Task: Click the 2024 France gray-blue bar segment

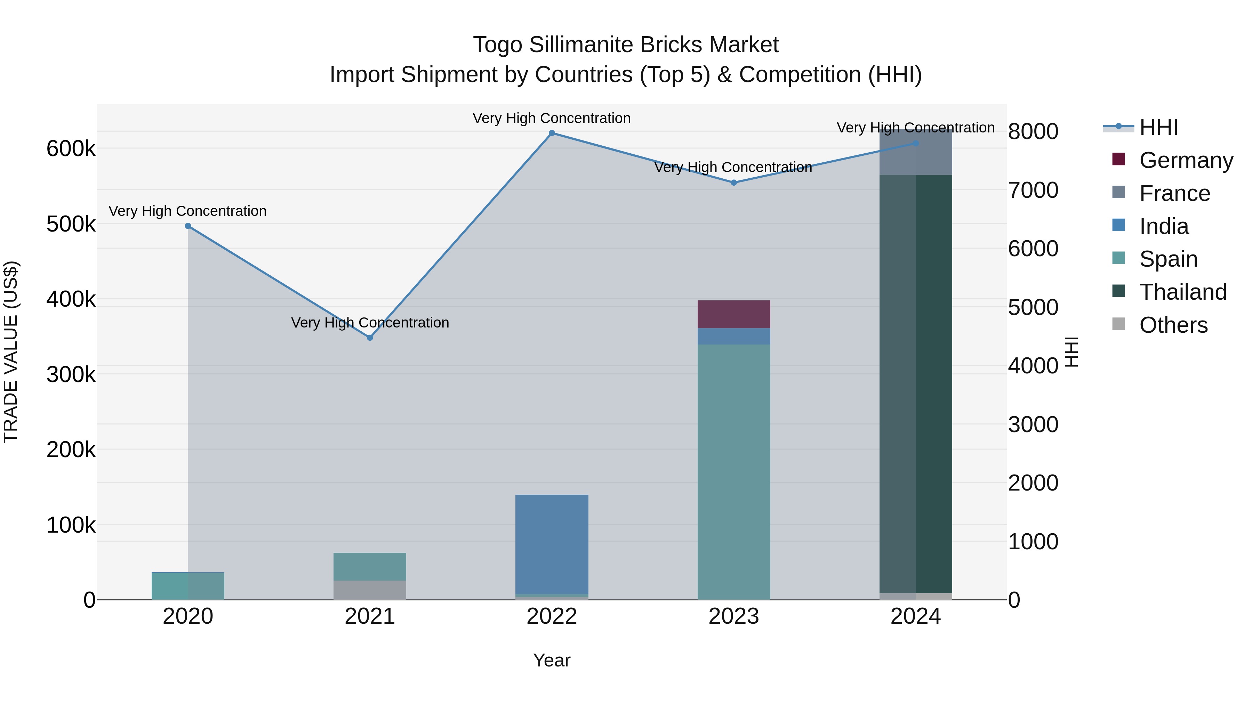Action: click(916, 152)
